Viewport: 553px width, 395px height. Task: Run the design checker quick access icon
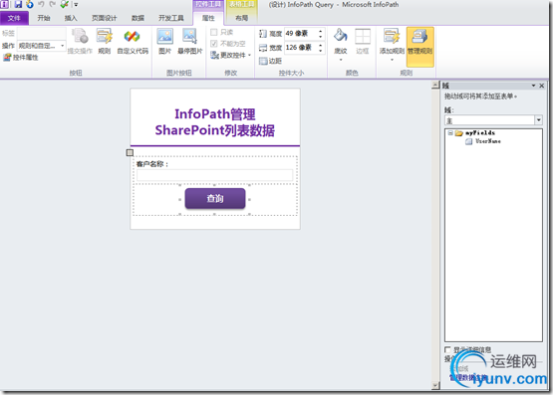[x=64, y=4]
